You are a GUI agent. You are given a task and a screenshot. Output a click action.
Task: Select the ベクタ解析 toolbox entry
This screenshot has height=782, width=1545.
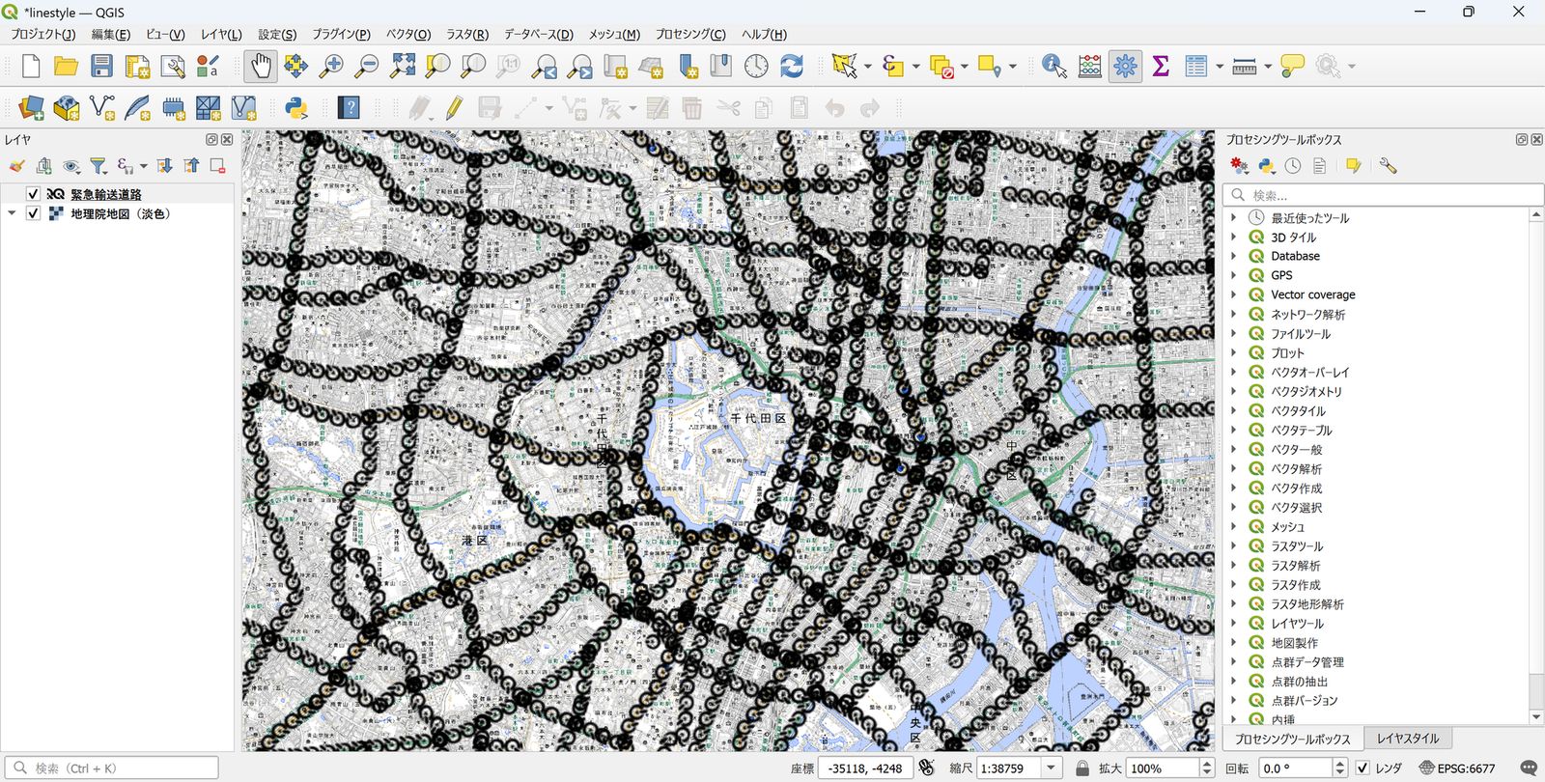tap(1296, 468)
